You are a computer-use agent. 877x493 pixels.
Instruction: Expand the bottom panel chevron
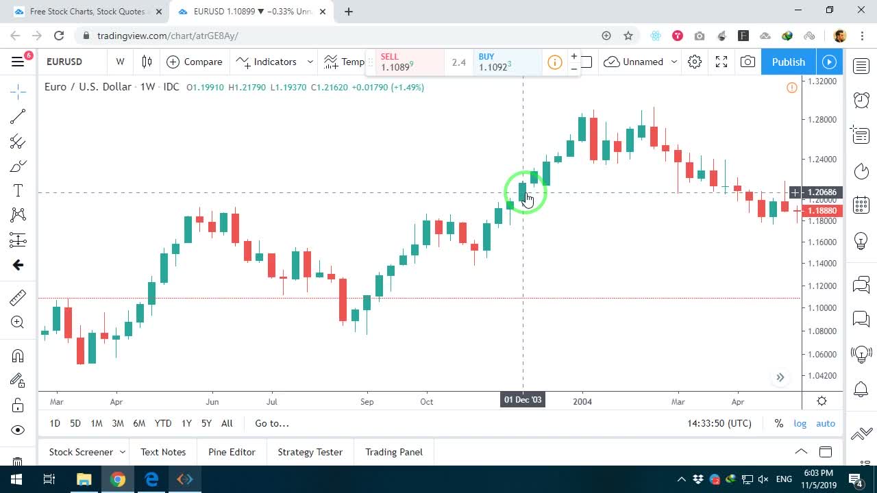coord(800,451)
